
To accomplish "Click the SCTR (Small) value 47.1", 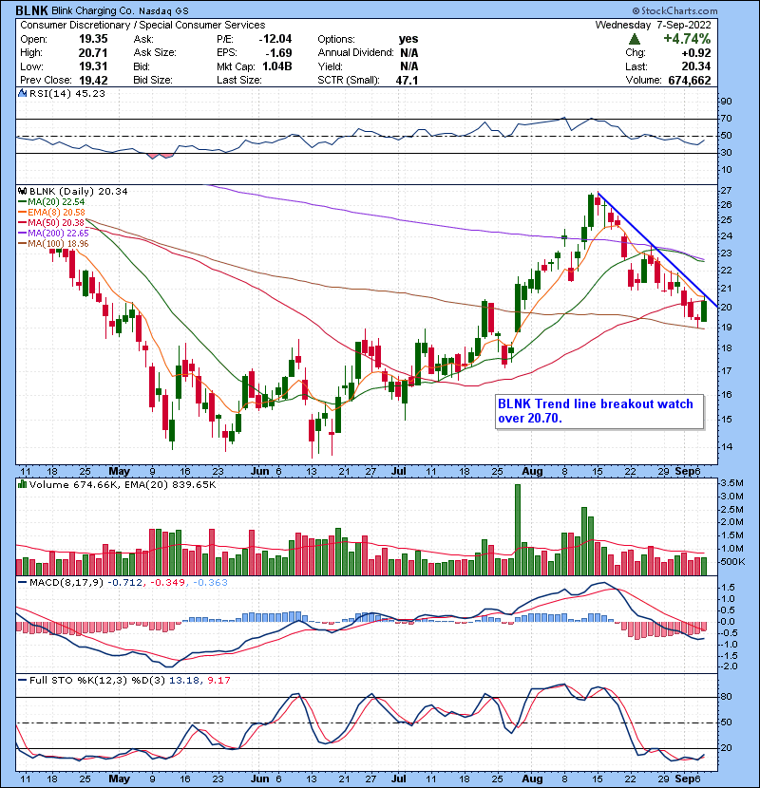I will point(407,80).
